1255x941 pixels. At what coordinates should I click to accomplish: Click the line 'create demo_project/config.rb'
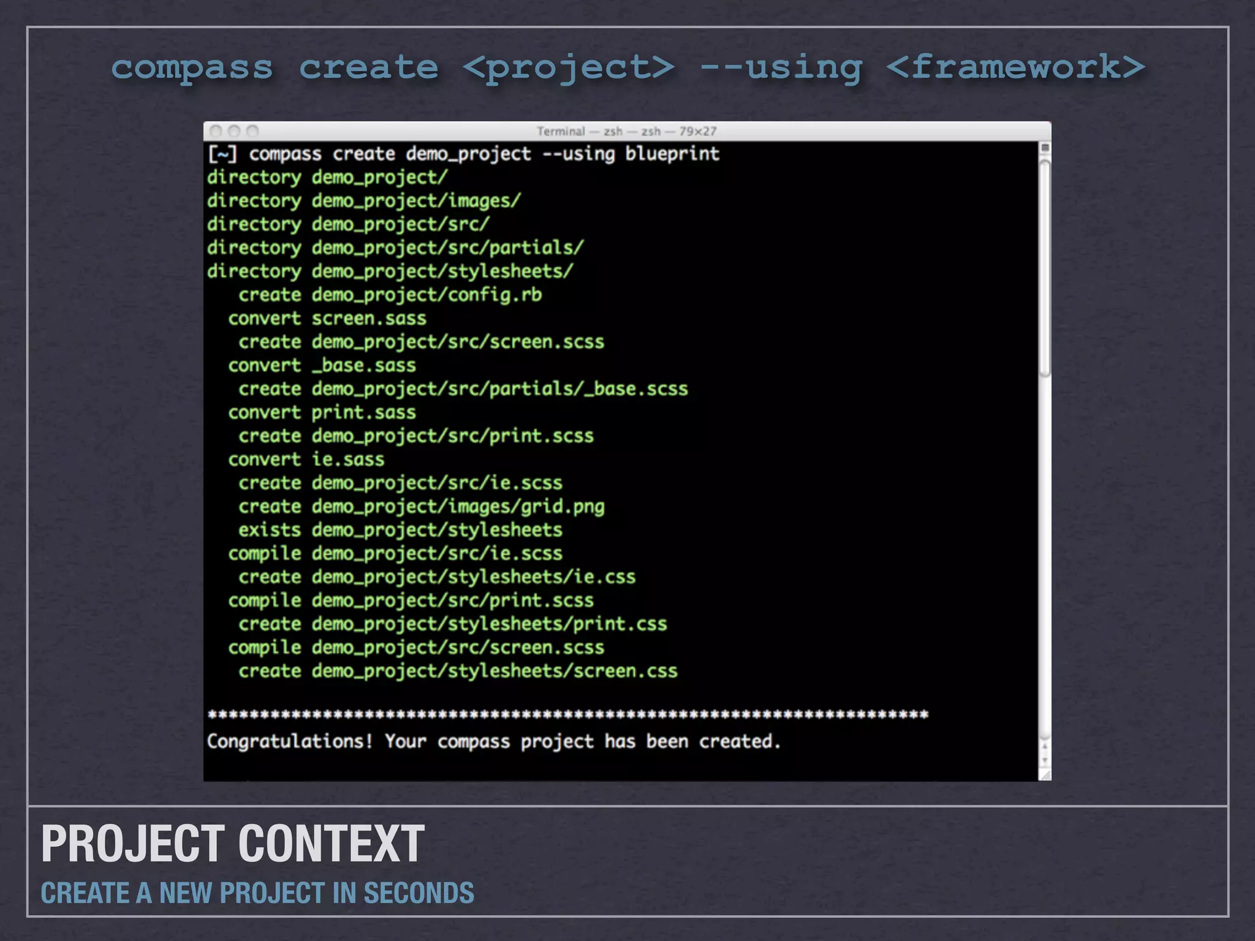[390, 295]
